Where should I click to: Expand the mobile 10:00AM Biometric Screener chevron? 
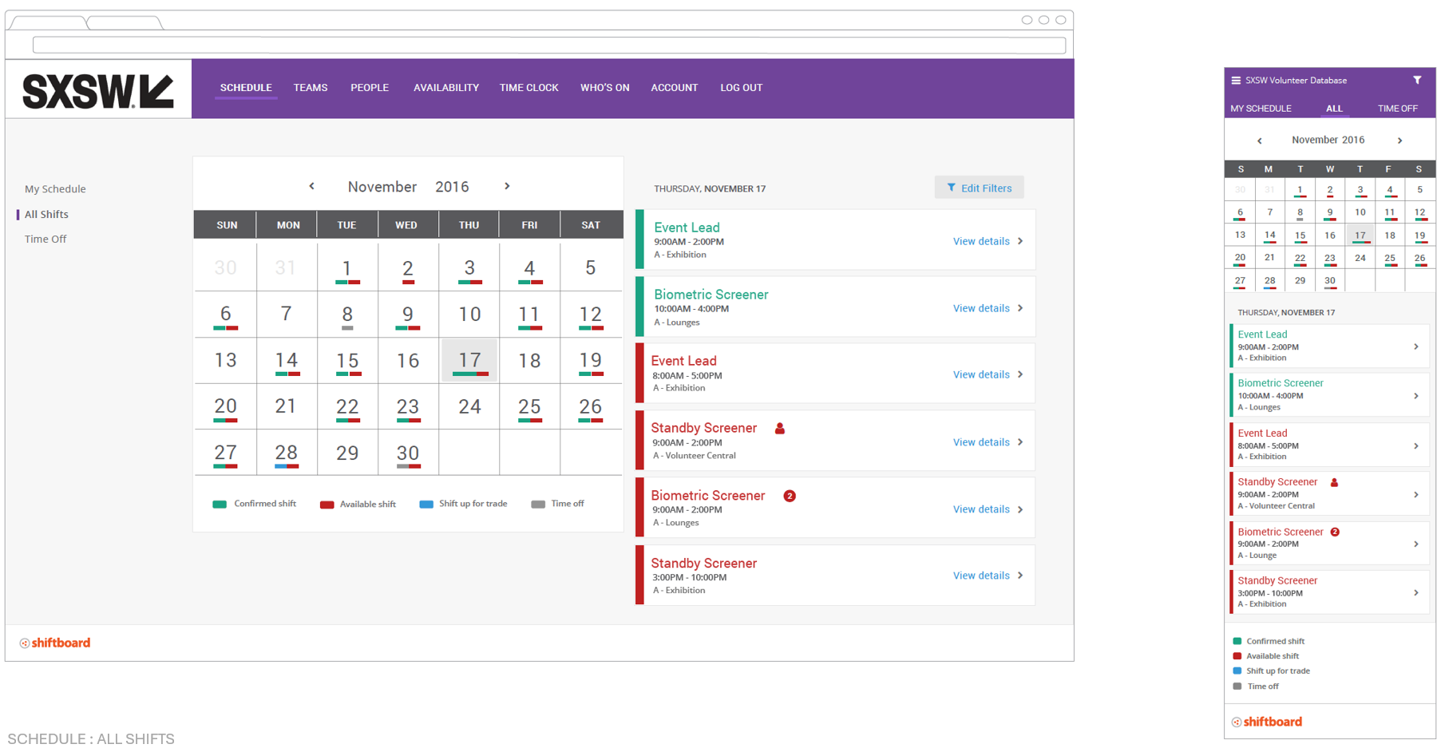click(1416, 396)
